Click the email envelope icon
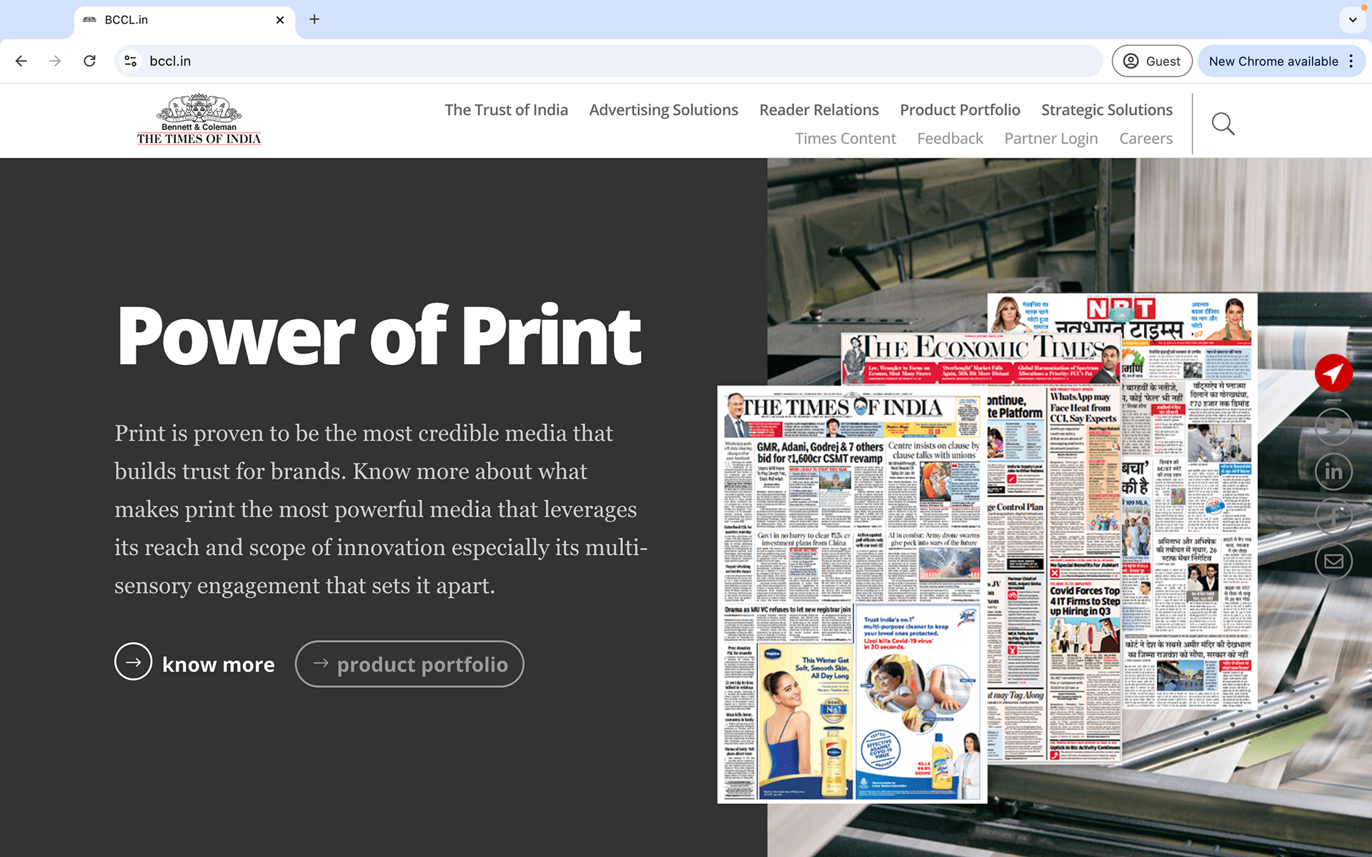 coord(1333,561)
